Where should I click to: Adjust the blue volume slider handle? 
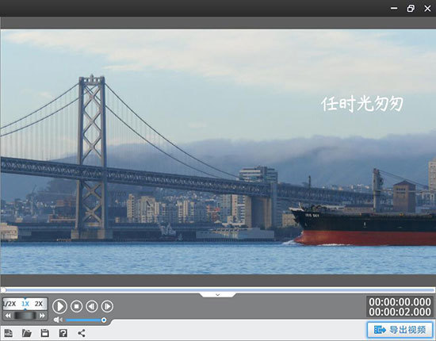(104, 320)
